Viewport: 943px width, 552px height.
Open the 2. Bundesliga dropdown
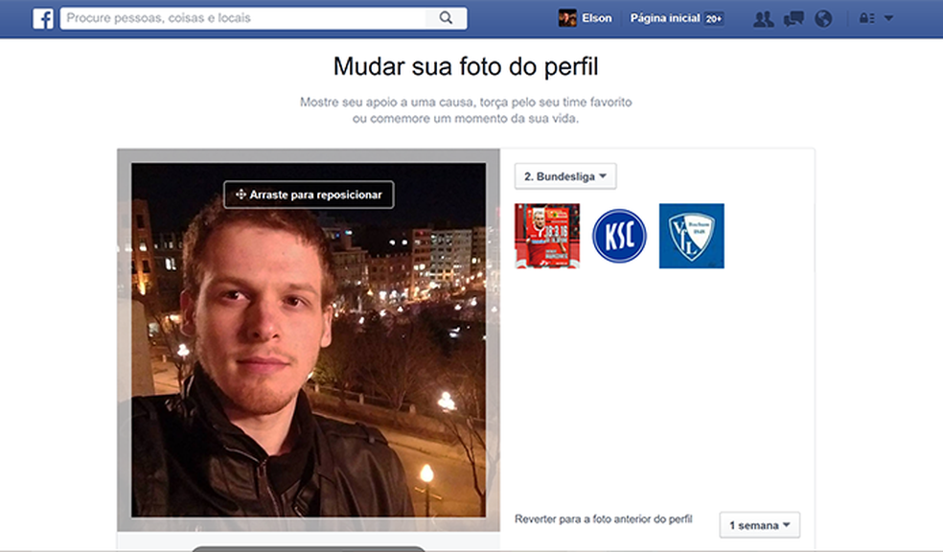(564, 176)
